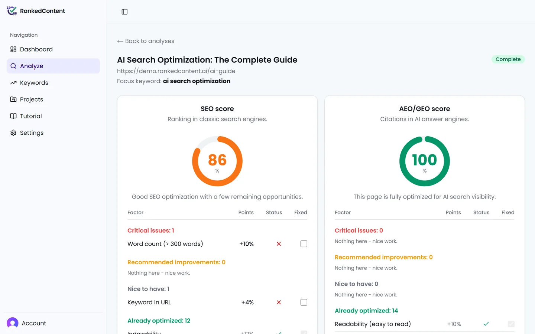The image size is (535, 334).
Task: Click the Analyze magnifier icon
Action: 13,66
